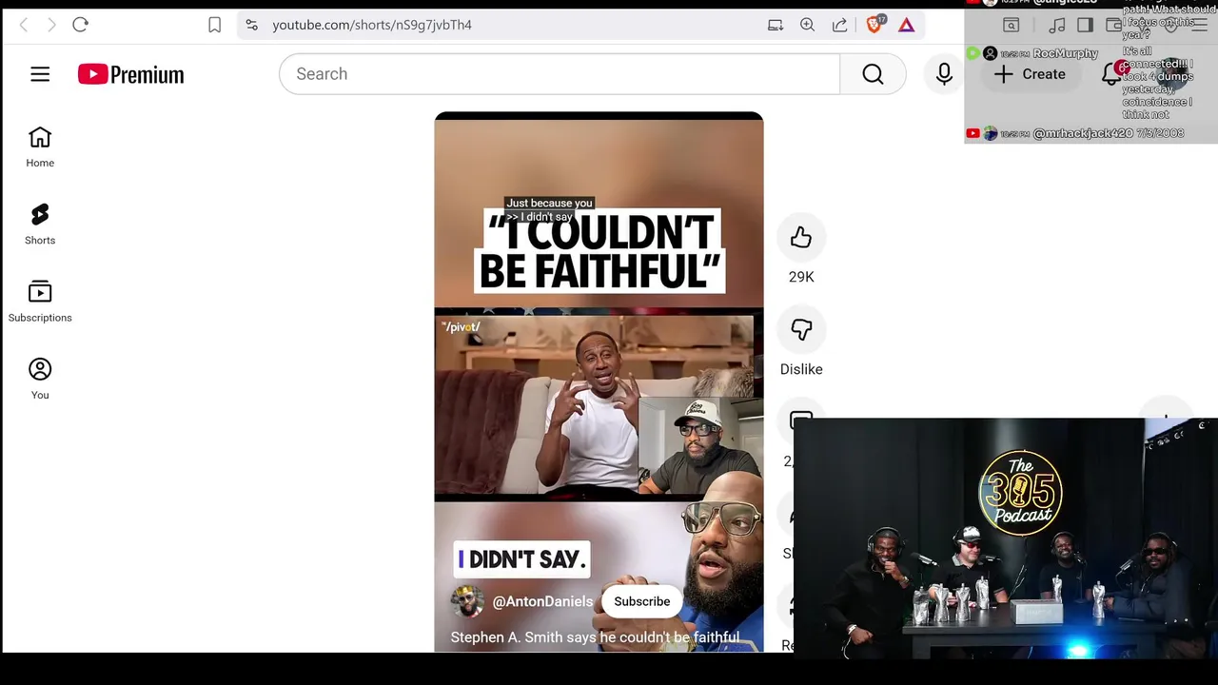Click the 'I DIDN'T SAY.' caption text
Image resolution: width=1218 pixels, height=685 pixels.
coord(521,559)
